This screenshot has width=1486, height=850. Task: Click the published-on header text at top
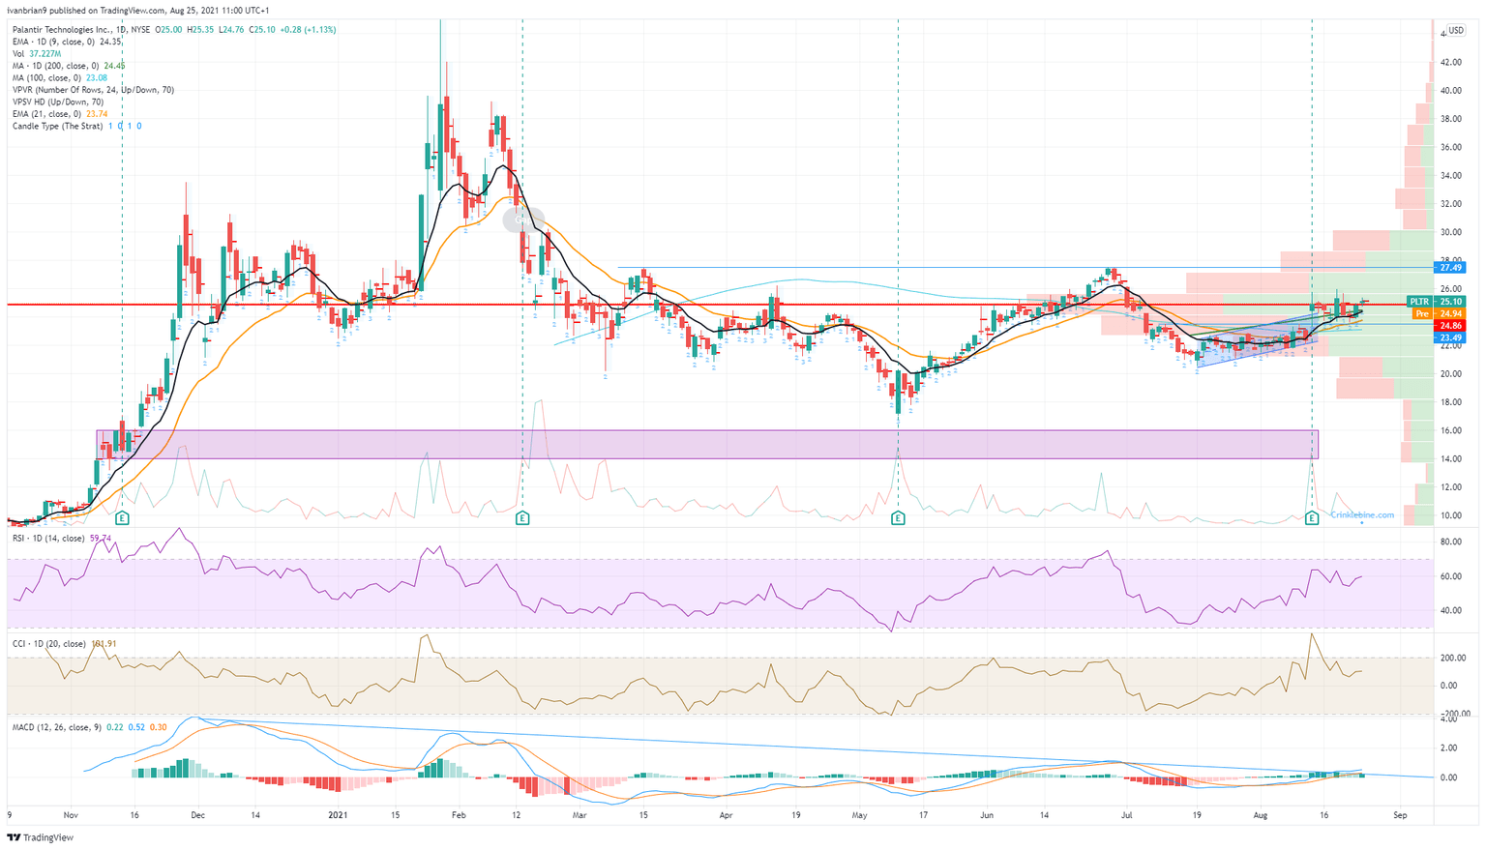[x=138, y=10]
